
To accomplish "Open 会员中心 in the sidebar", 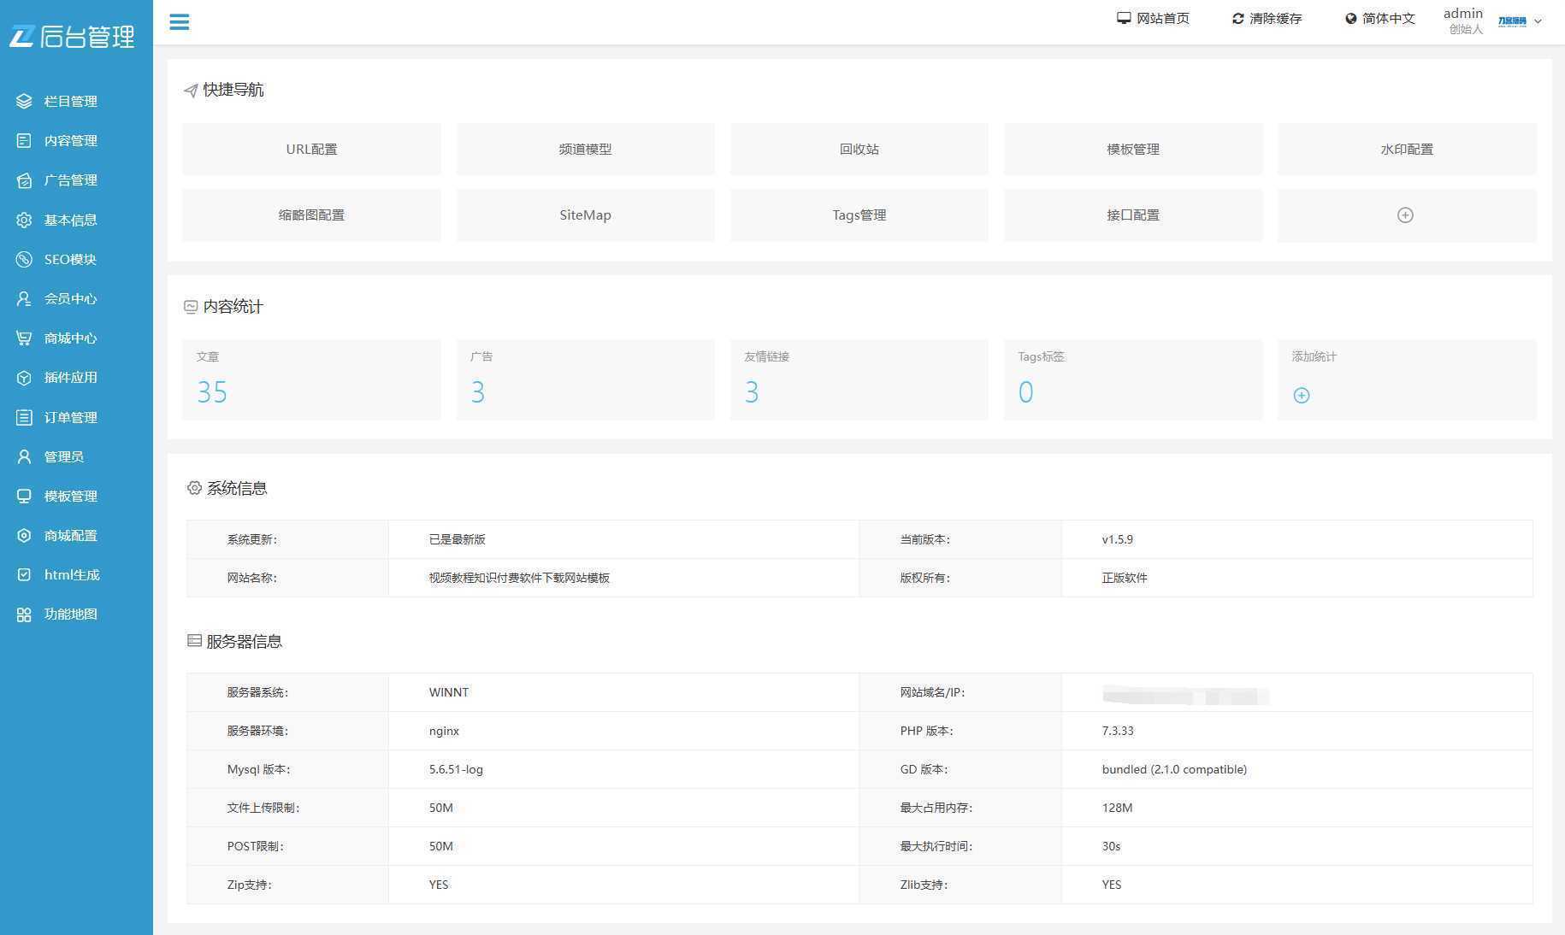I will 71,298.
